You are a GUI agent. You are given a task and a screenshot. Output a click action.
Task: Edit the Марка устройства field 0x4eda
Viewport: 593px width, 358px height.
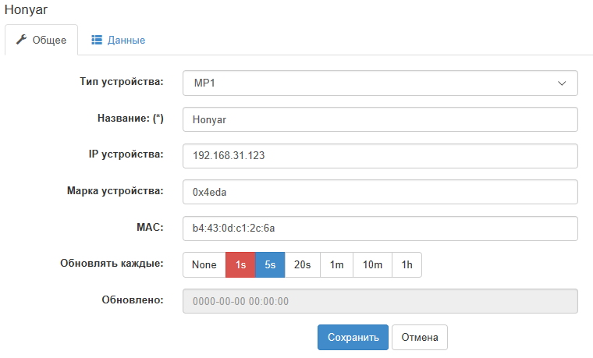380,192
